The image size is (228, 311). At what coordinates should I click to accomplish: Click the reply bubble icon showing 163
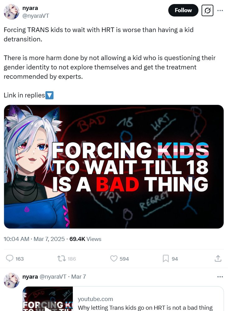pyautogui.click(x=10, y=259)
